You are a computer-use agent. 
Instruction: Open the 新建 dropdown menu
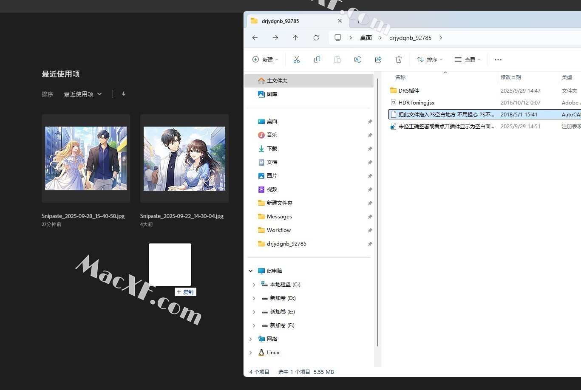point(266,60)
